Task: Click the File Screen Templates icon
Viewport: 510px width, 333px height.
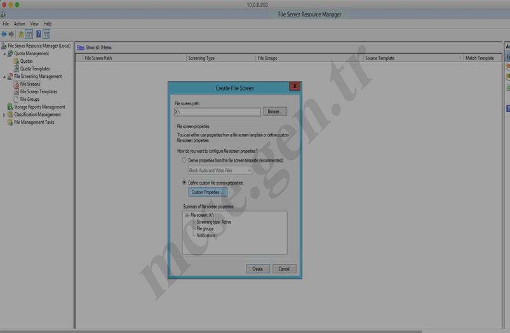Action: click(x=17, y=91)
